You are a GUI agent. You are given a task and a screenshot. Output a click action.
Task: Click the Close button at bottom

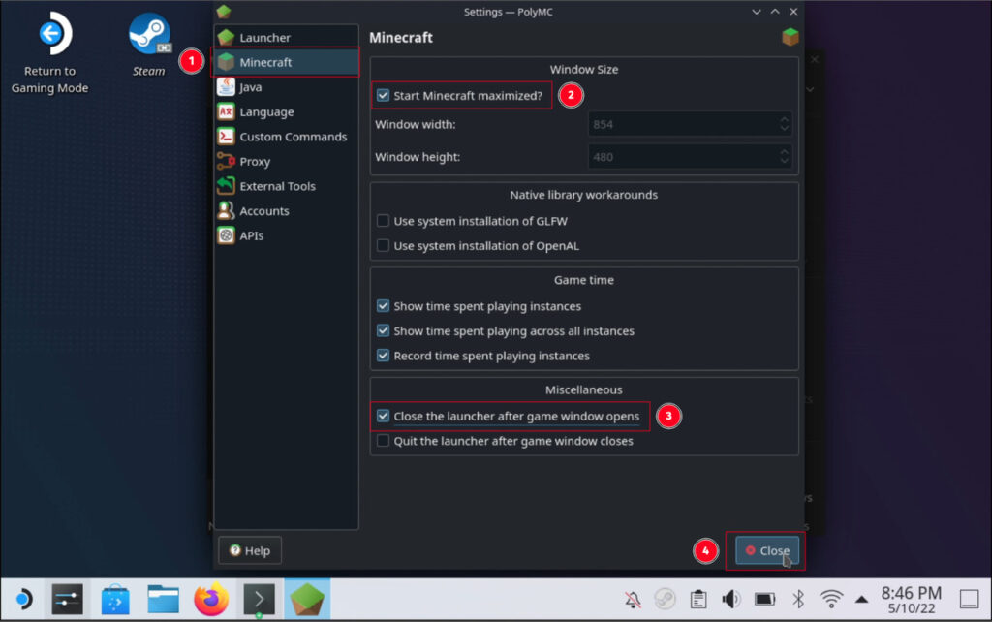click(x=767, y=550)
